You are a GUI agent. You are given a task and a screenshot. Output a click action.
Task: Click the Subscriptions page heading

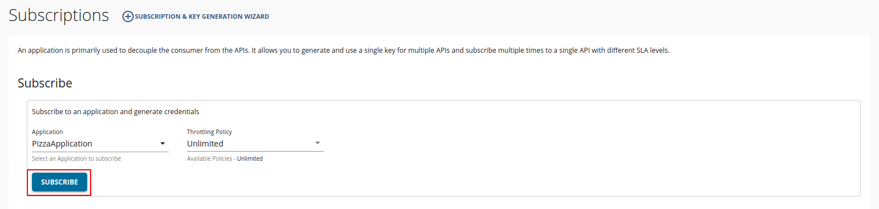tap(59, 16)
